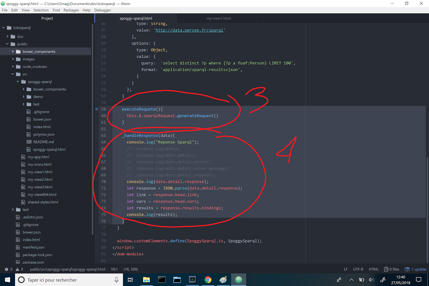Expand the bower_components folder inside spoggy-sparql

[x=24, y=89]
